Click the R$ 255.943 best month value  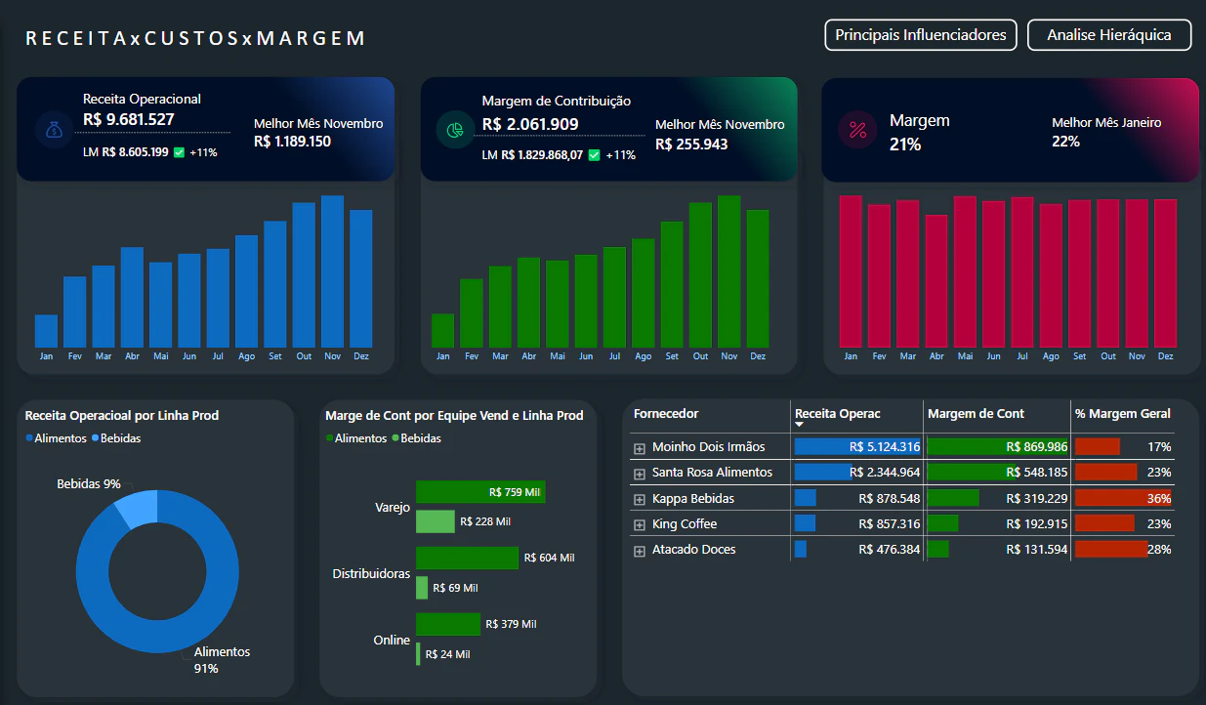(x=691, y=145)
